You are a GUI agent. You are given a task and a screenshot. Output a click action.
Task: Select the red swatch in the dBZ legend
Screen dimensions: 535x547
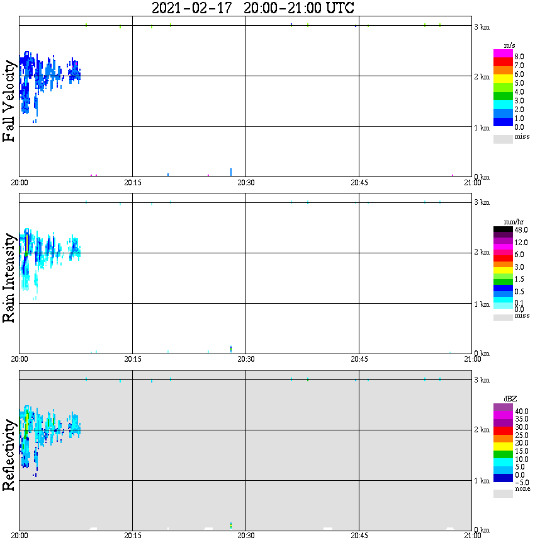(503, 431)
